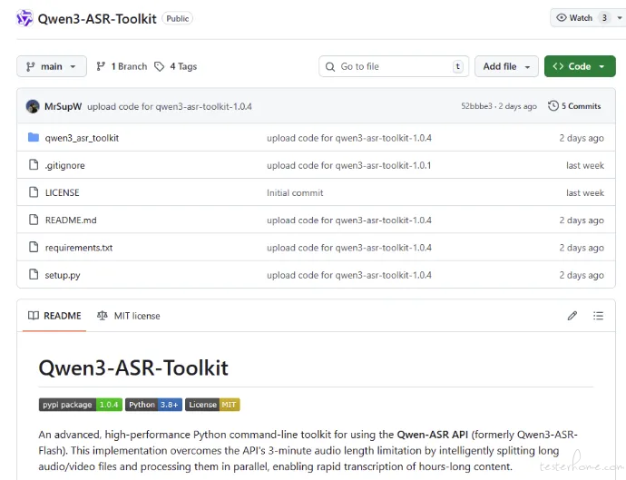Click the Qwen organization logo icon
The height and width of the screenshot is (480, 626).
click(x=24, y=18)
